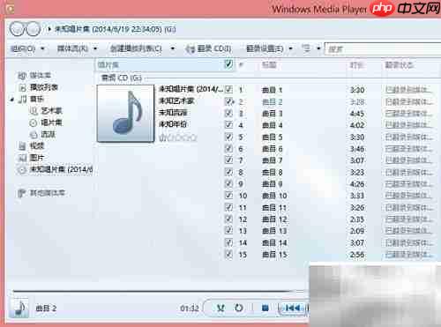Select 音乐 in the navigation pane

tap(37, 100)
